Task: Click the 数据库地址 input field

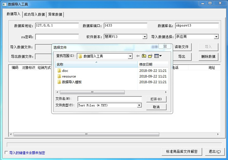Action: (57, 25)
